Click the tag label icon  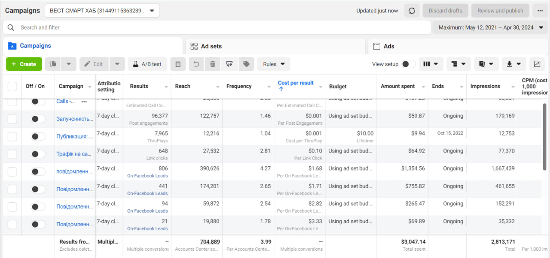(246, 64)
